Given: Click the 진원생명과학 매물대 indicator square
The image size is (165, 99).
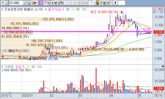Looking at the screenshot, I should [x=2, y=9].
